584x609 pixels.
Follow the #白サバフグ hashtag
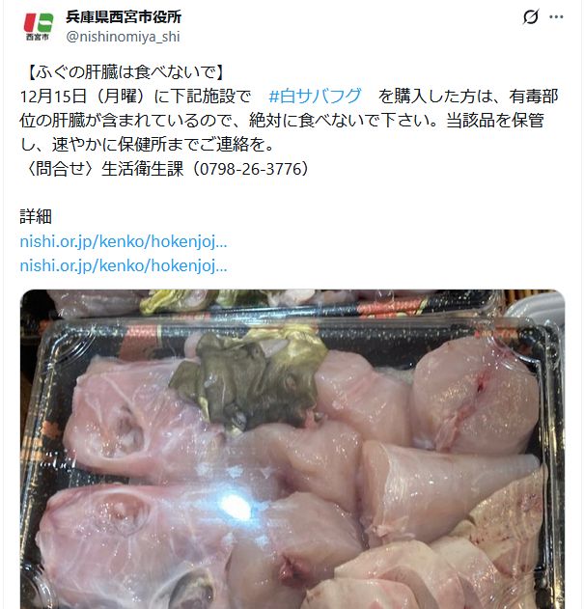tap(315, 97)
